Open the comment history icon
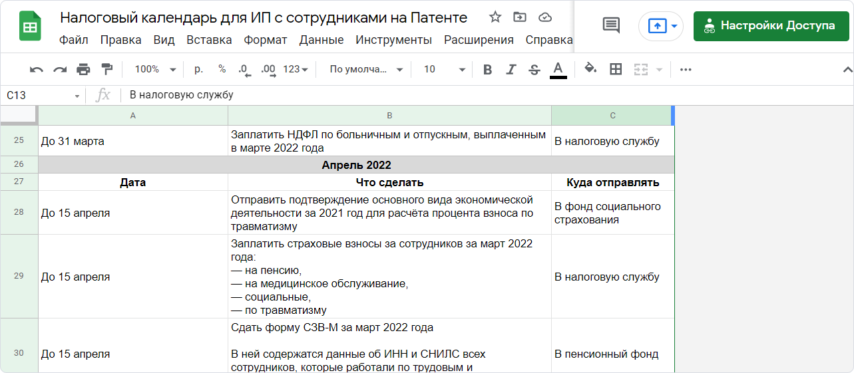 [610, 26]
